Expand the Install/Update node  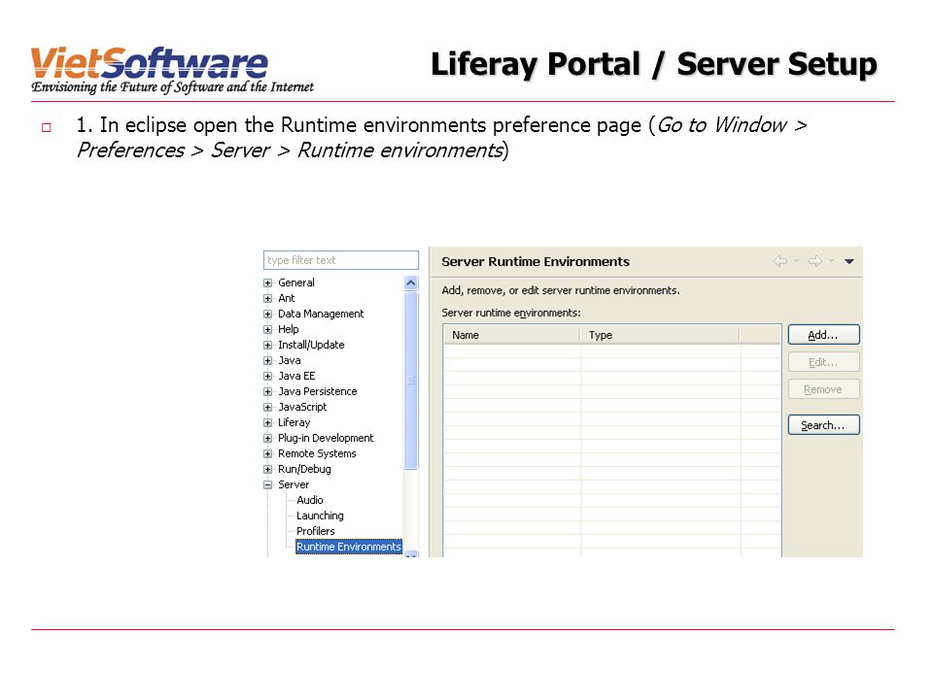coord(268,345)
